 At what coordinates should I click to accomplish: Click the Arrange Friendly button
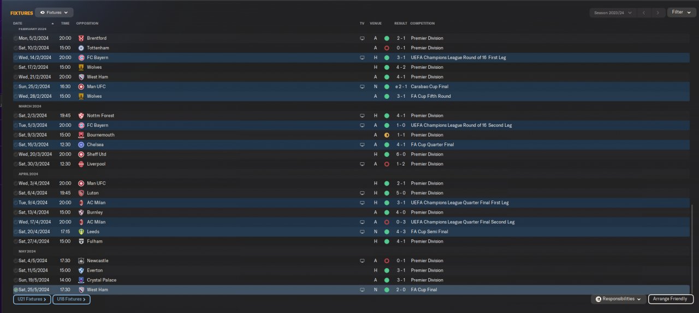(x=671, y=299)
